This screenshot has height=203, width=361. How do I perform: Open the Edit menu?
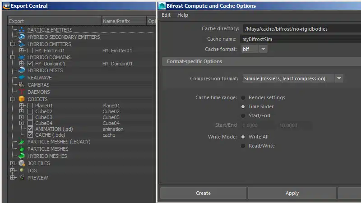coord(166,15)
